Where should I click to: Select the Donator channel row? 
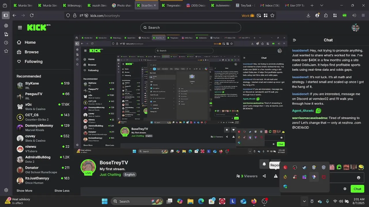click(43, 170)
